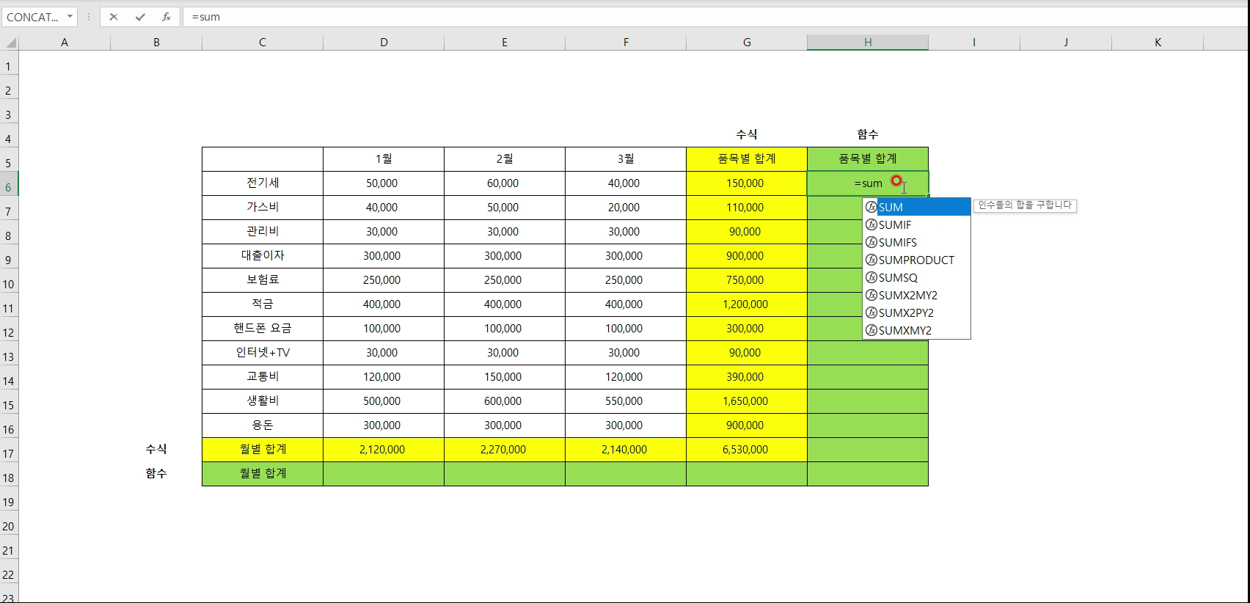Click the 550,000 March 생활비 cell
Image resolution: width=1250 pixels, height=603 pixels.
(x=626, y=401)
